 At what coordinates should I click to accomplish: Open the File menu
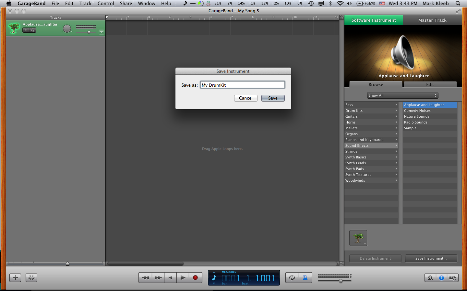(55, 3)
